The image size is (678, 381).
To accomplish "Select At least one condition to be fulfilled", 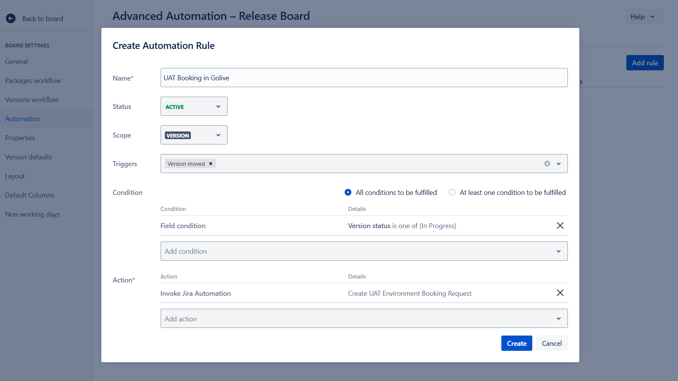I will 452,193.
